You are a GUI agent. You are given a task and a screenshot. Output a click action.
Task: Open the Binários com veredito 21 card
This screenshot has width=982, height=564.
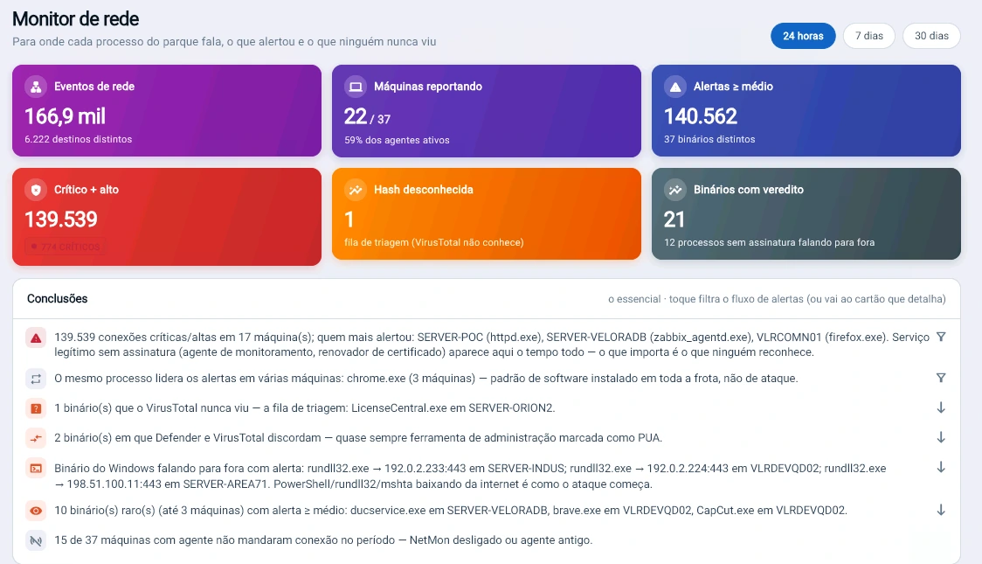pyautogui.click(x=806, y=213)
